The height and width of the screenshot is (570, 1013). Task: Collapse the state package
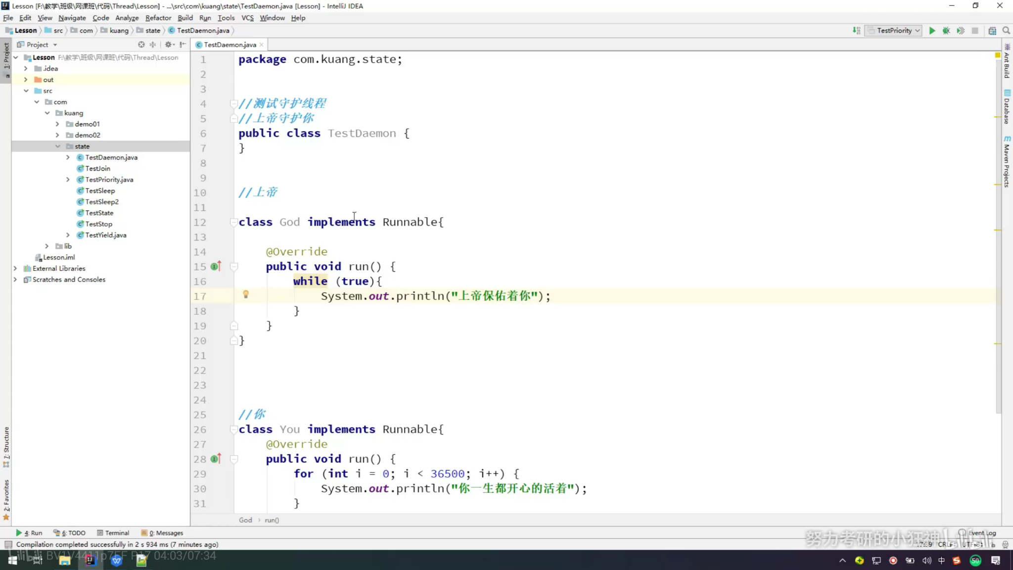point(57,146)
